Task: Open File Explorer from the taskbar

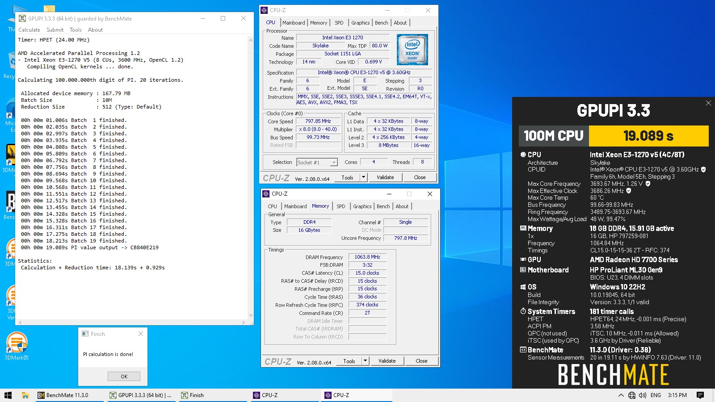Action: pos(25,395)
